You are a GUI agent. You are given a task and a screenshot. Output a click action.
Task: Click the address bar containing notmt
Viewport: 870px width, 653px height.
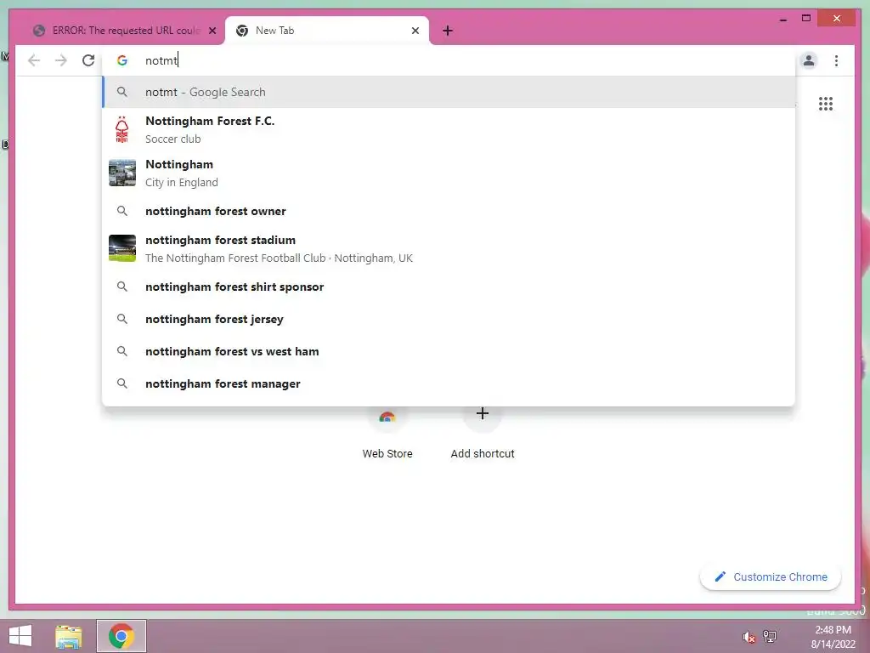449,60
